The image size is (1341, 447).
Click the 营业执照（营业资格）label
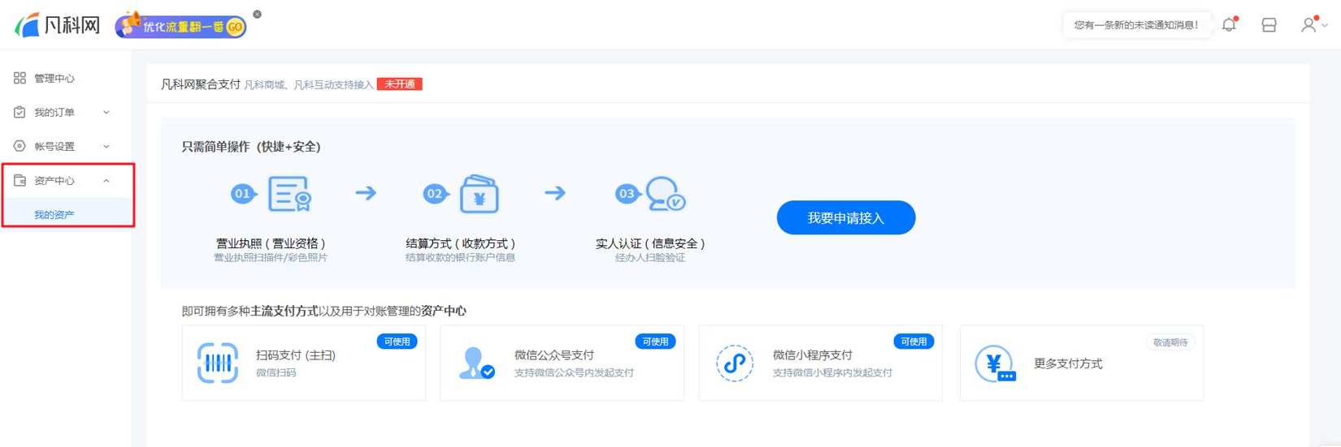point(271,243)
